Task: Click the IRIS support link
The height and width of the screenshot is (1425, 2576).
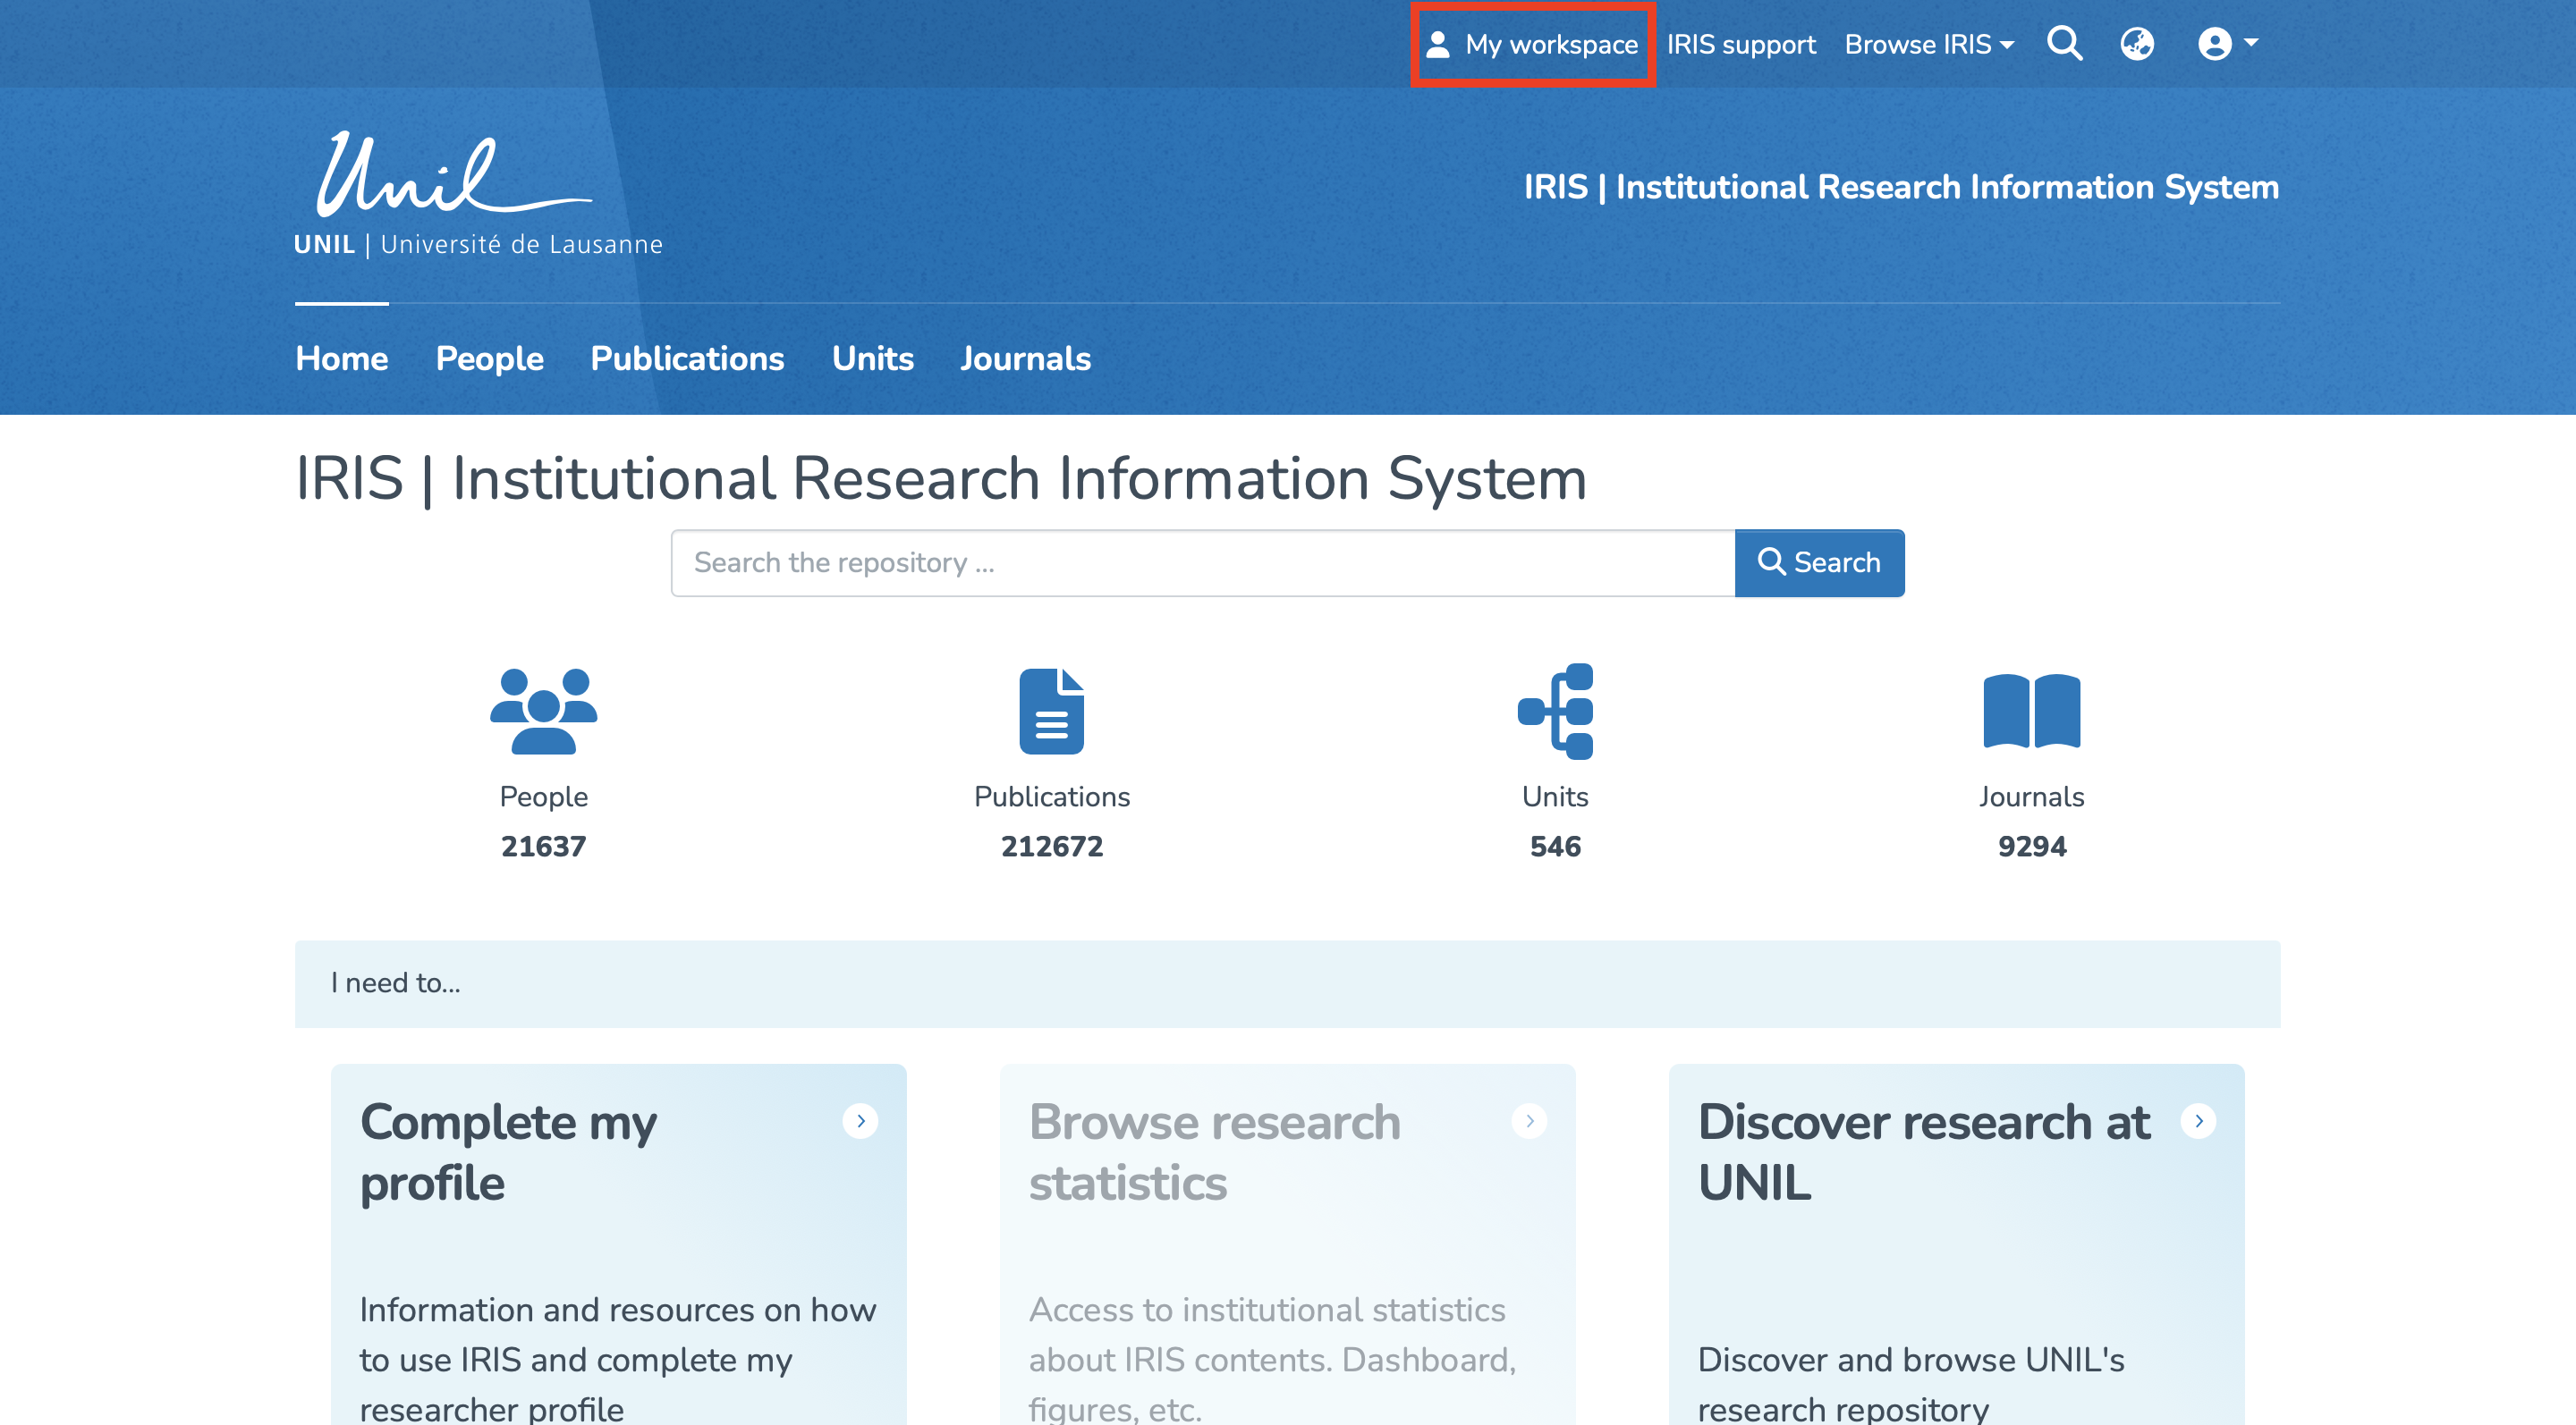Action: 1740,45
